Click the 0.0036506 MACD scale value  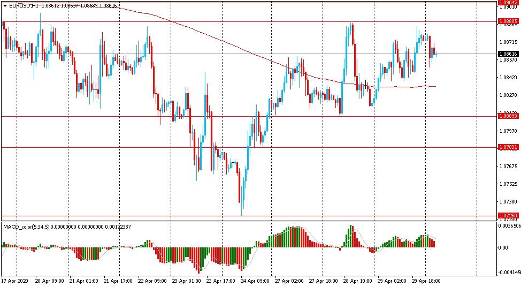(x=509, y=226)
